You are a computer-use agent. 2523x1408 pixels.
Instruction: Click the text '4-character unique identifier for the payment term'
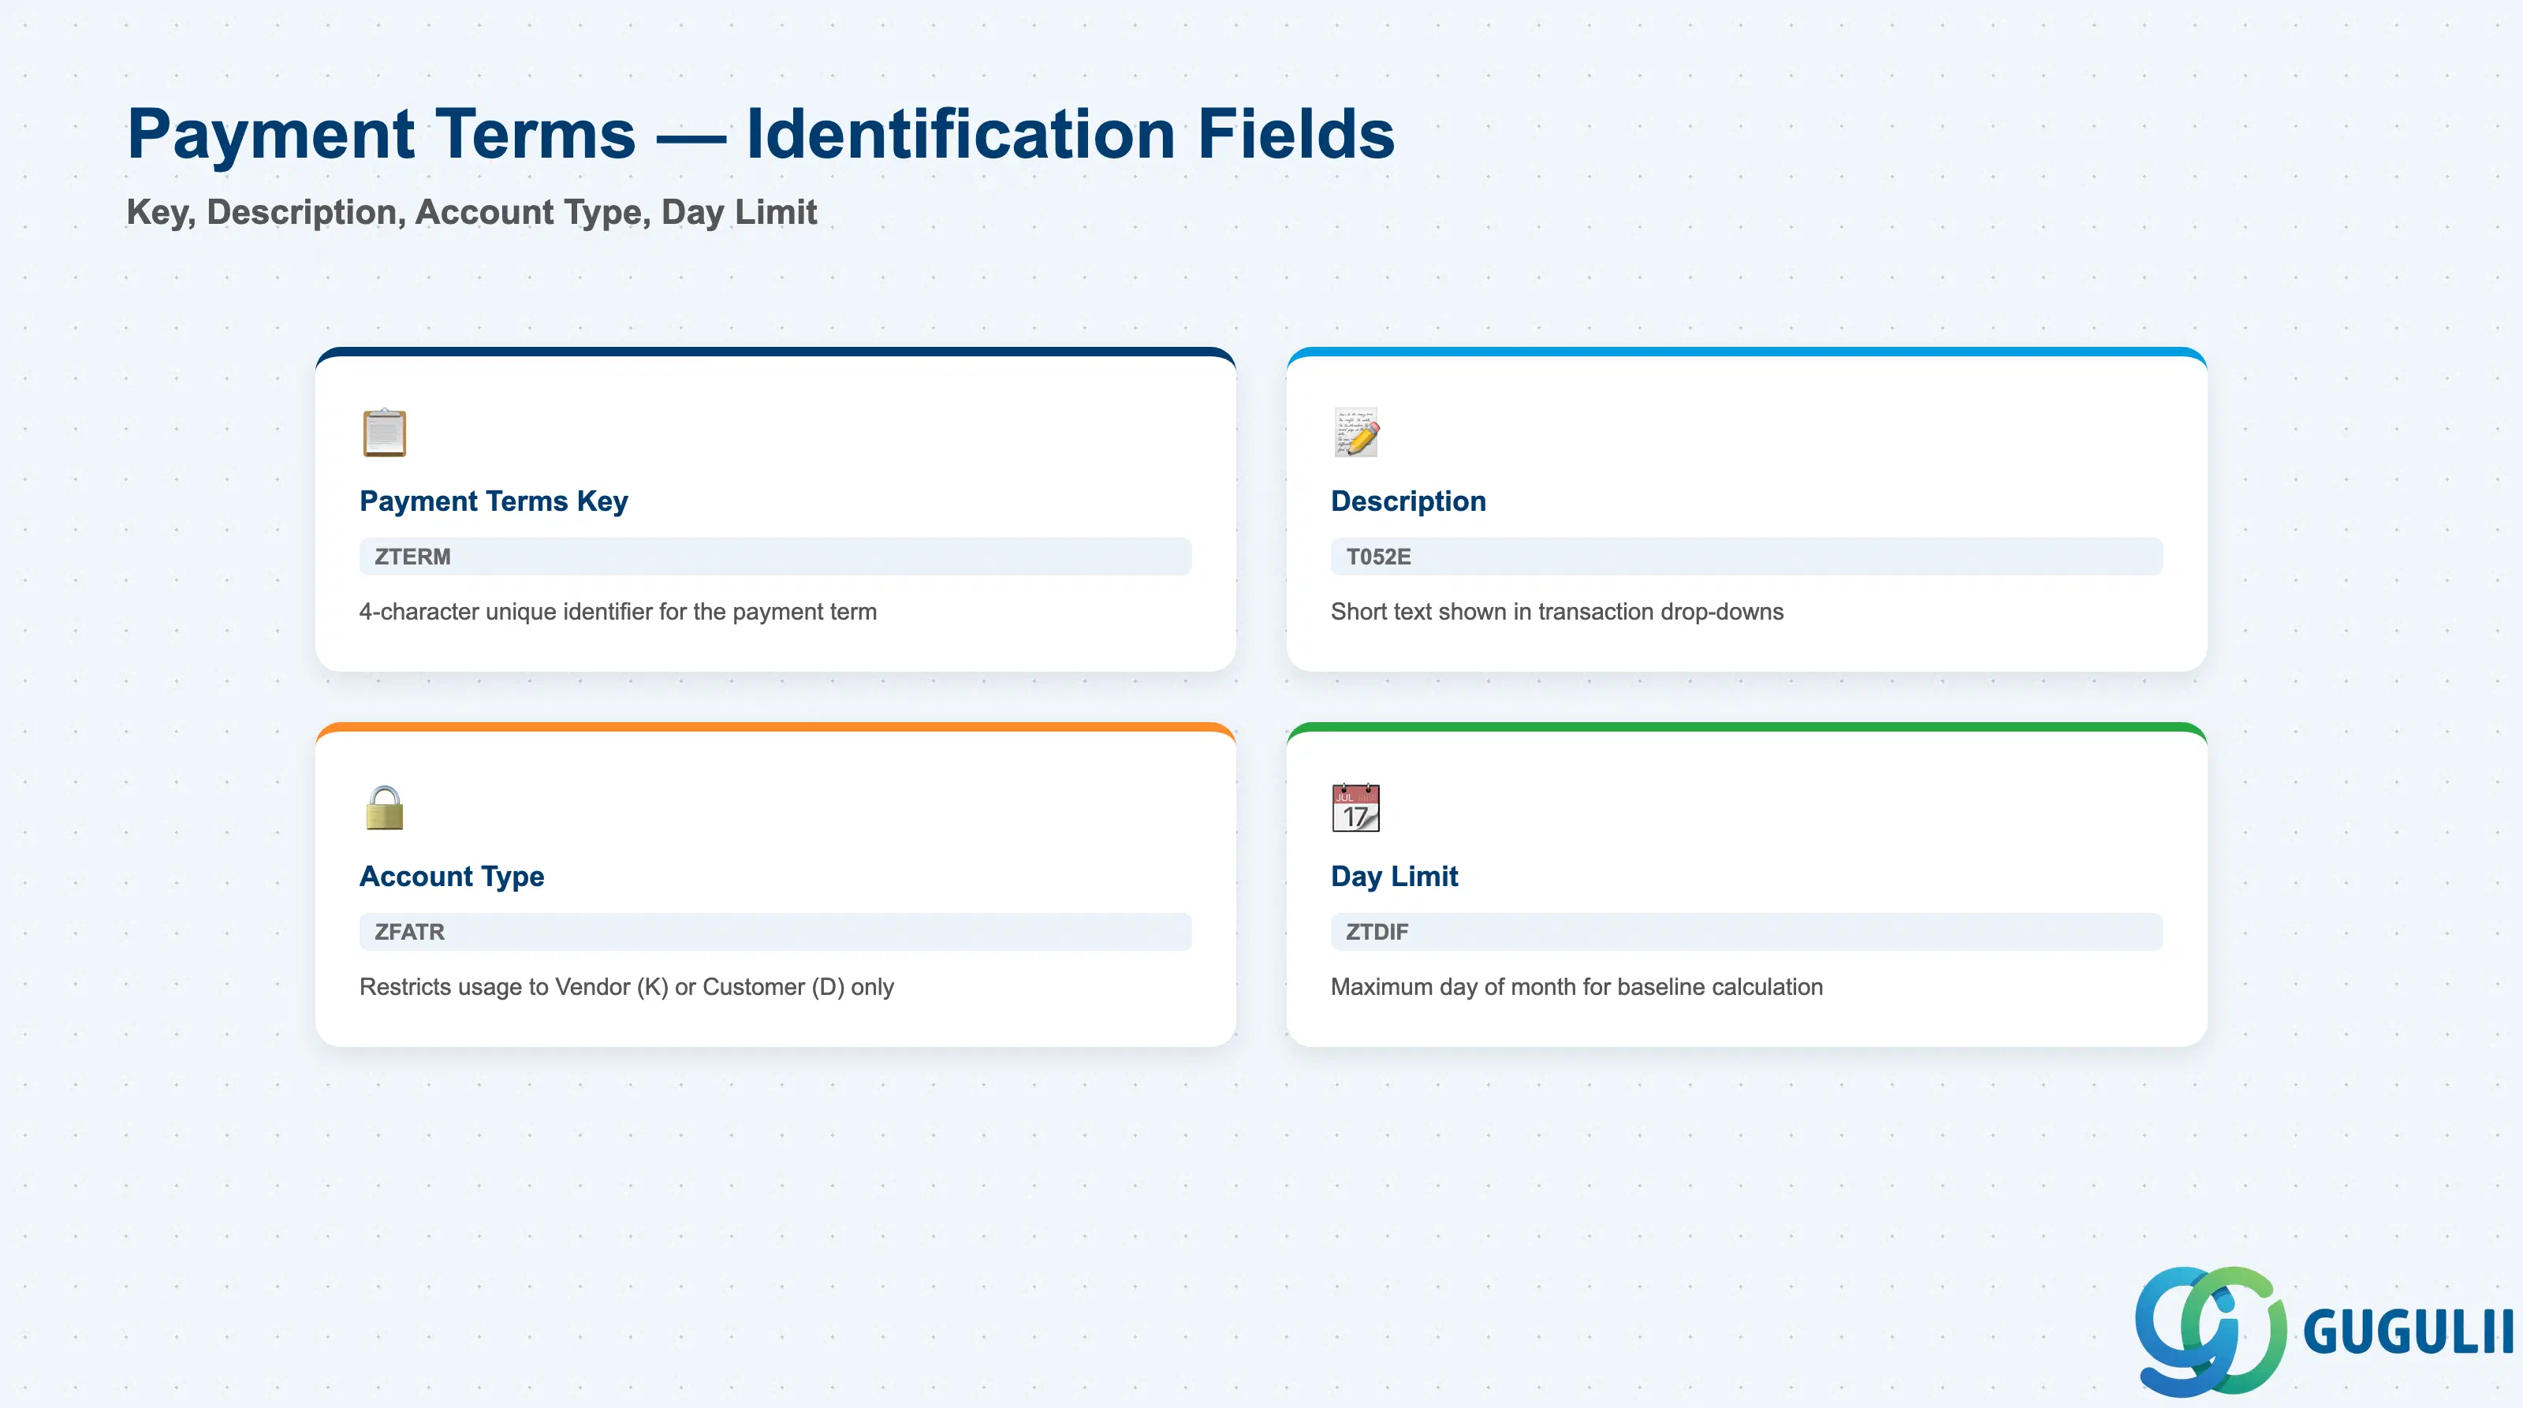point(618,612)
